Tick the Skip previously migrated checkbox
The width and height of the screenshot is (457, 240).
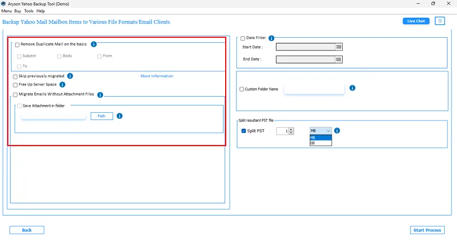click(x=15, y=77)
